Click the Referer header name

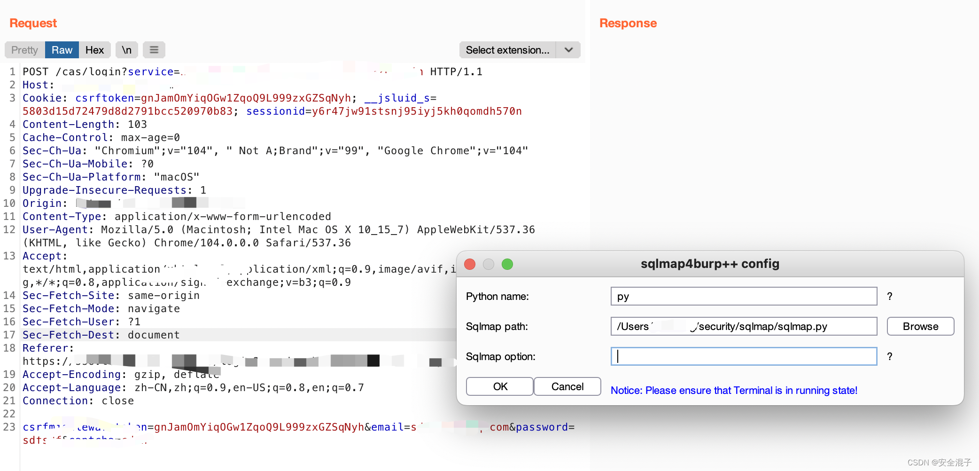tap(45, 348)
